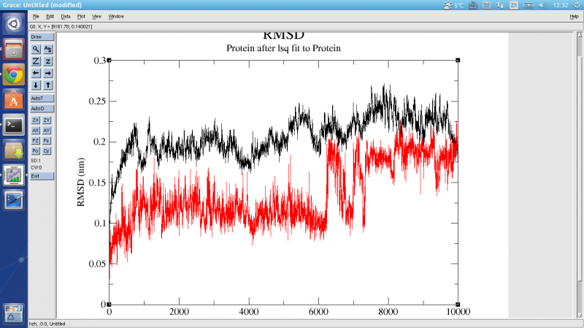Image resolution: width=584 pixels, height=328 pixels.
Task: Open the Window menu
Action: [116, 16]
